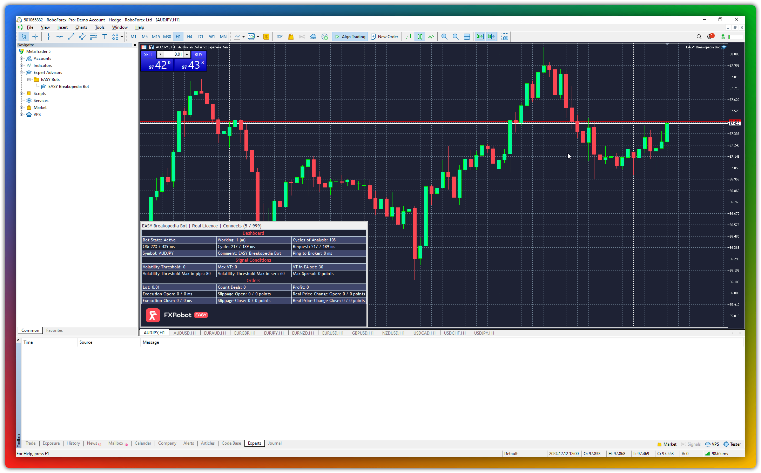This screenshot has width=761, height=473.
Task: Switch chart to candlestick mode
Action: tap(420, 37)
